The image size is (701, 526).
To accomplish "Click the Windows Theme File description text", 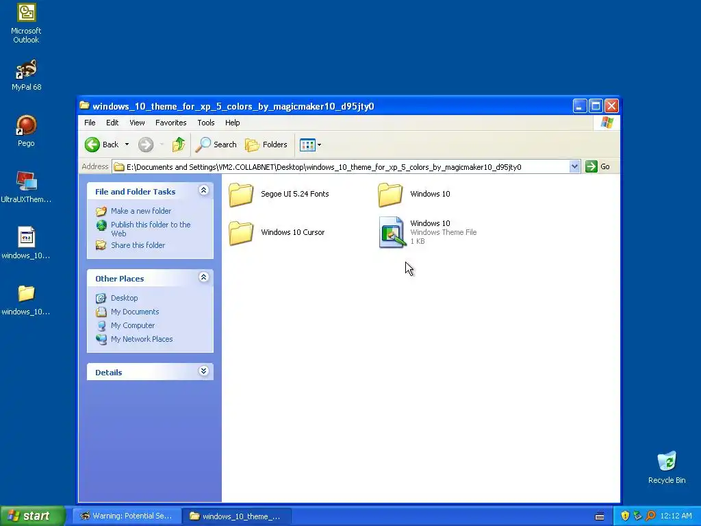I will (444, 232).
